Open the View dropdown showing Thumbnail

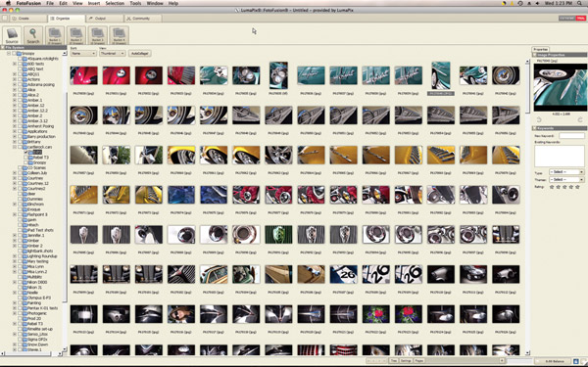click(x=112, y=54)
